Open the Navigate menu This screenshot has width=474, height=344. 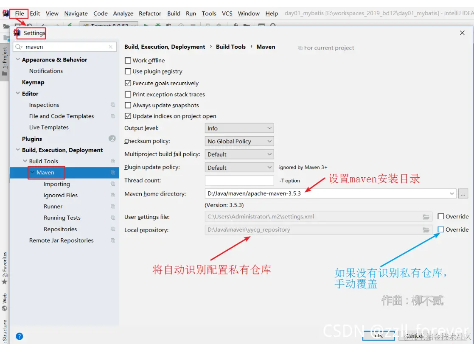click(76, 13)
